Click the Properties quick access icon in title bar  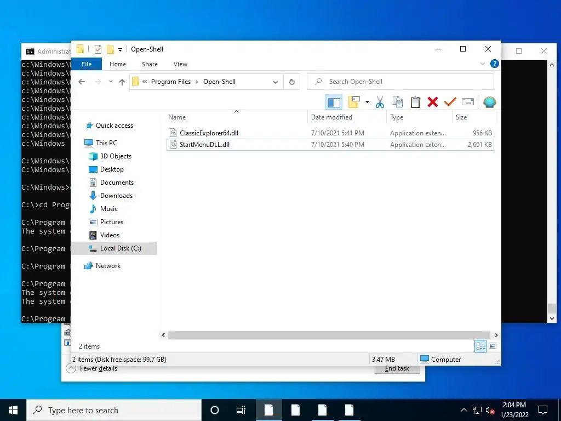(98, 49)
